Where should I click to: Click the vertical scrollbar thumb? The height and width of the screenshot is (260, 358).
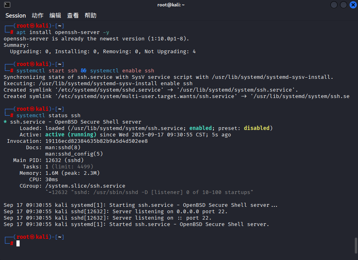pyautogui.click(x=356, y=246)
